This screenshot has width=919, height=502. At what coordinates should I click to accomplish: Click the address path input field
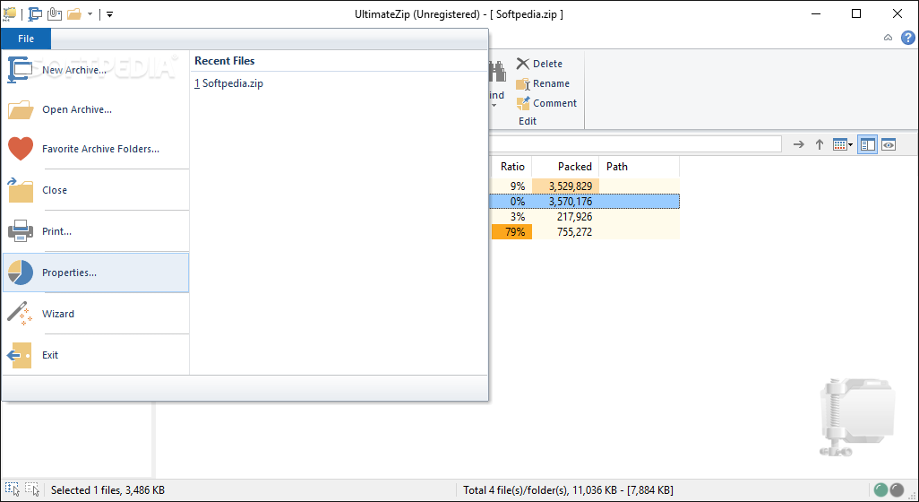[x=635, y=144]
